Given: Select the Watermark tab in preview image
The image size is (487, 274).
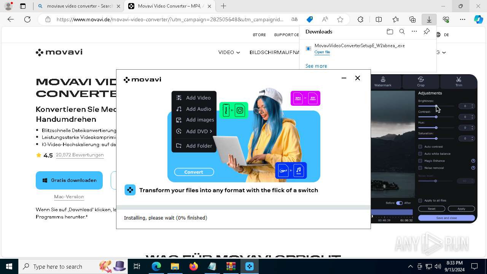Looking at the screenshot, I should pyautogui.click(x=383, y=81).
